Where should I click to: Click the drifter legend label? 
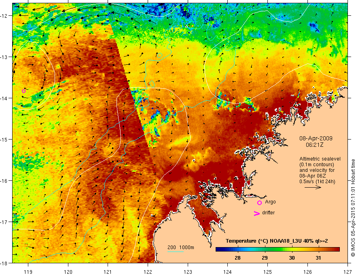click(x=268, y=213)
